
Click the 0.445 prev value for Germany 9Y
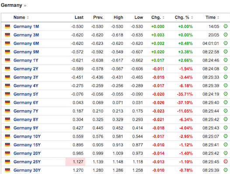(x=98, y=128)
